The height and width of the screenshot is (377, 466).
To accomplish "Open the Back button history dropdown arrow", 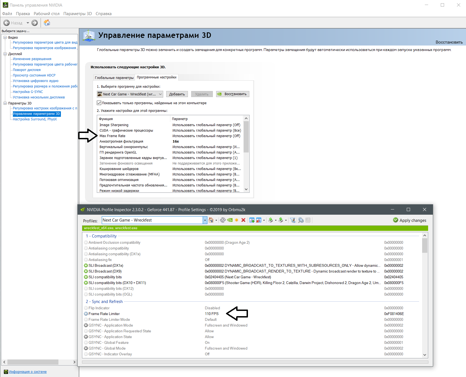I will (x=28, y=23).
